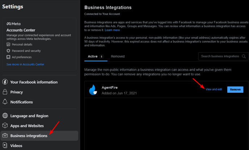
Task: Click the Ad preferences icon
Action: click(8, 57)
